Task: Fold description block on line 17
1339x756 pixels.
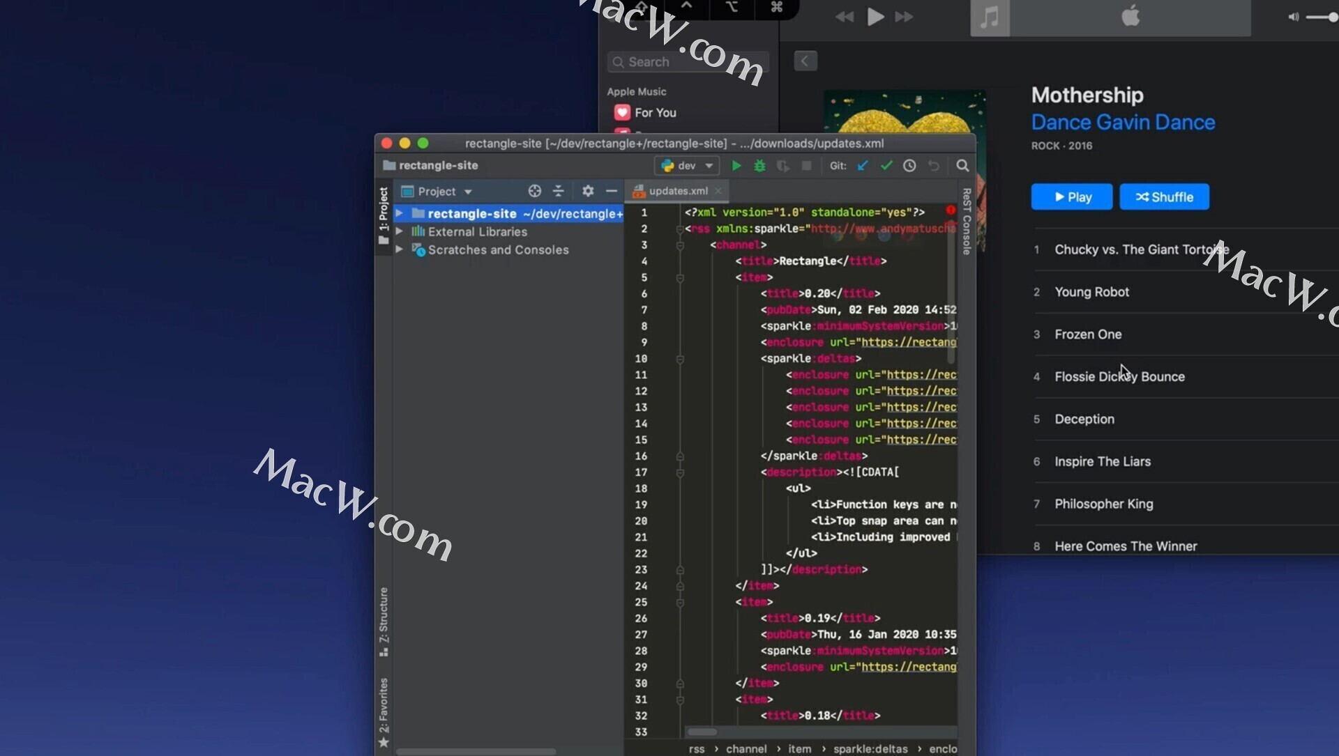Action: [x=680, y=472]
